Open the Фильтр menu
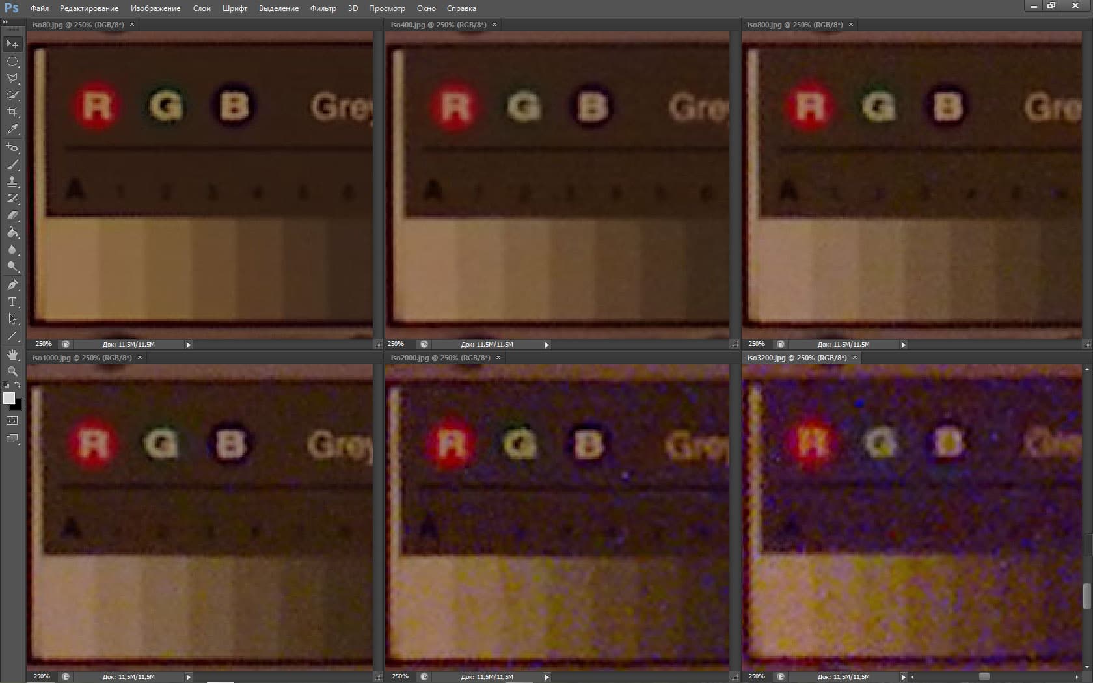This screenshot has height=683, width=1093. click(323, 8)
